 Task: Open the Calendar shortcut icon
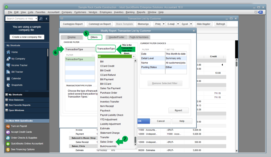tap(8, 78)
